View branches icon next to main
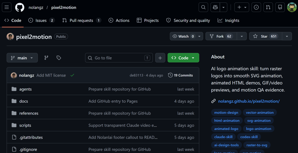This screenshot has width=298, height=153. [x=46, y=58]
